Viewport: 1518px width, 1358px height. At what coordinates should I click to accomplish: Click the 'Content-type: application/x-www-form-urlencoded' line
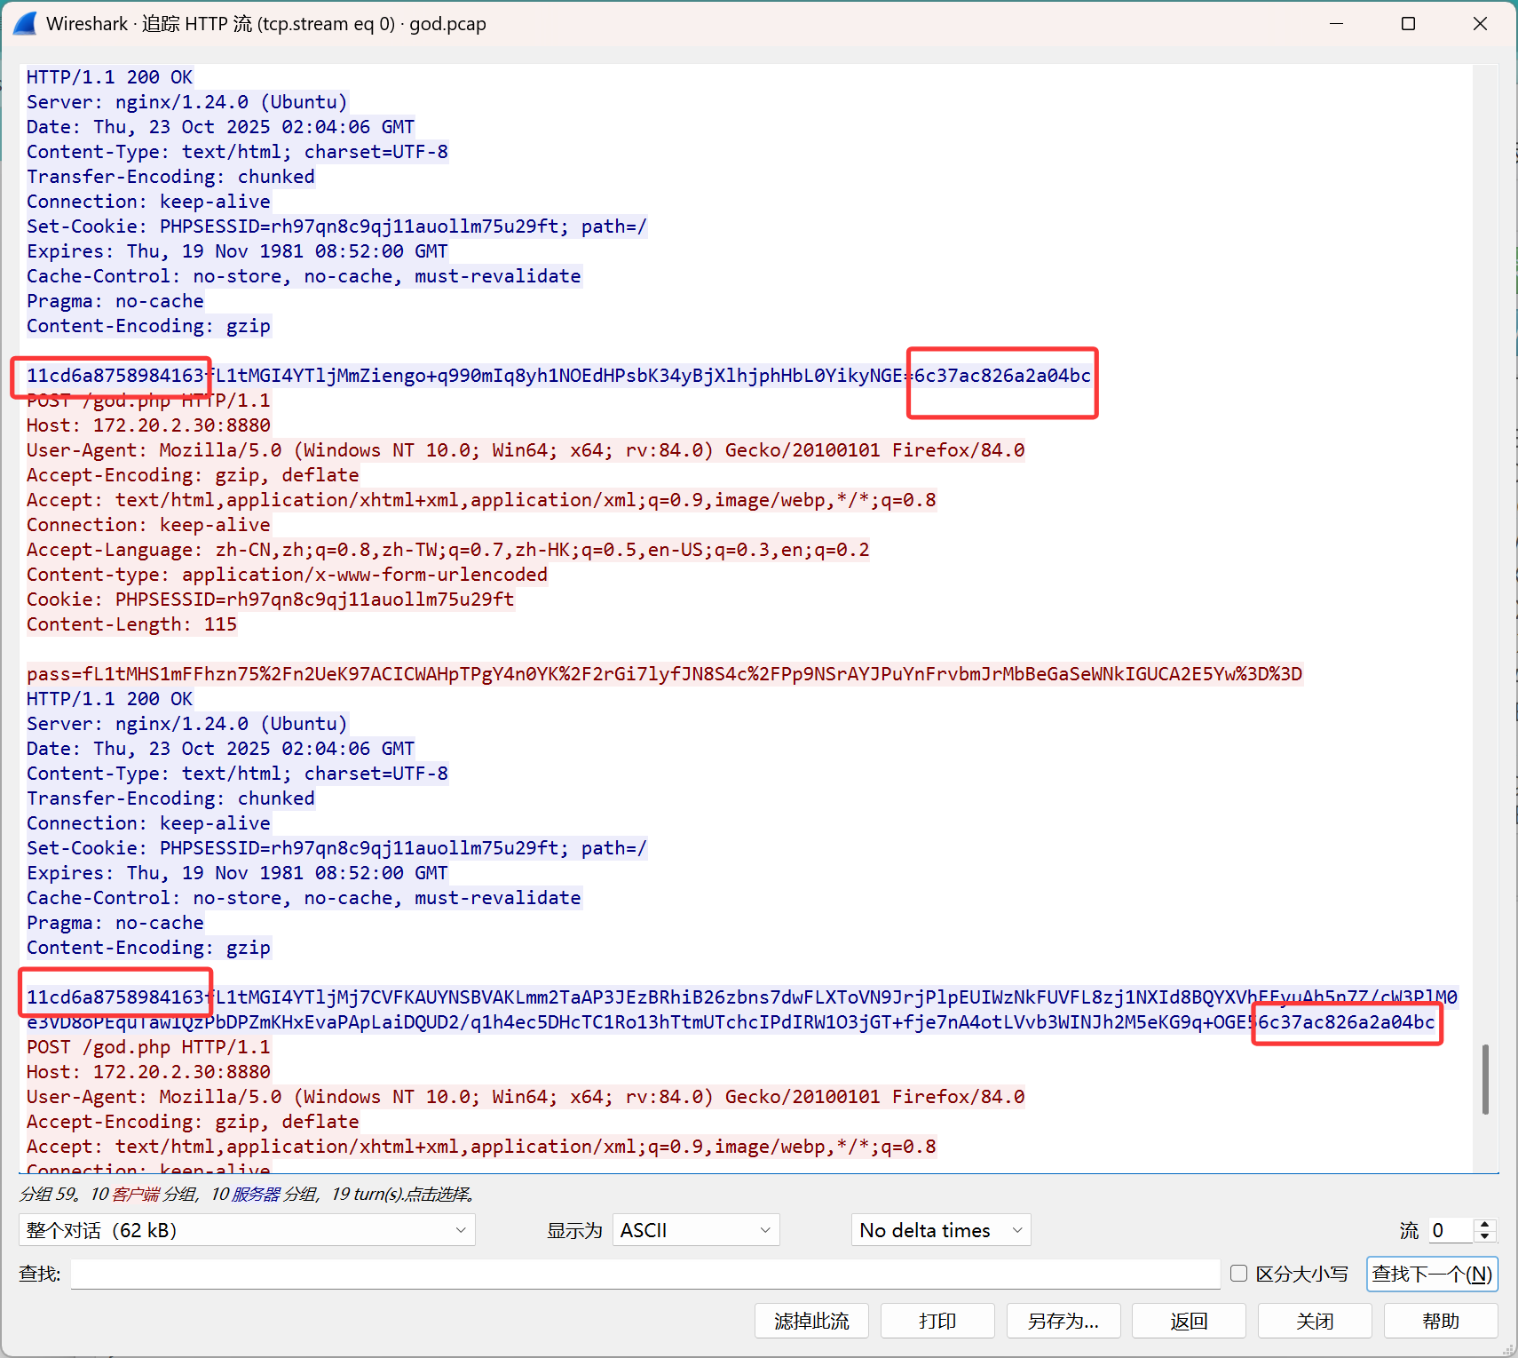(x=287, y=575)
